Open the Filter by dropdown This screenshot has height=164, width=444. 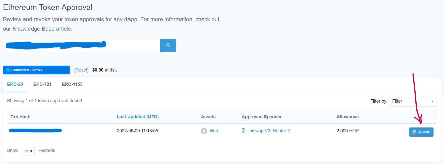point(412,101)
